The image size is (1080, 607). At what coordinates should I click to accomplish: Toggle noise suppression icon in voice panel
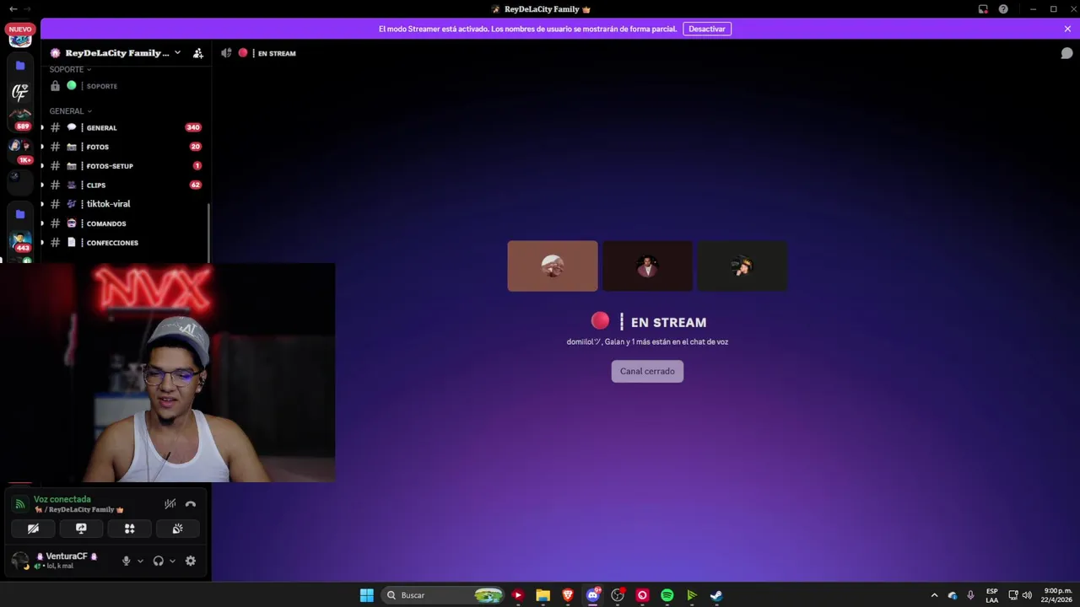(170, 503)
